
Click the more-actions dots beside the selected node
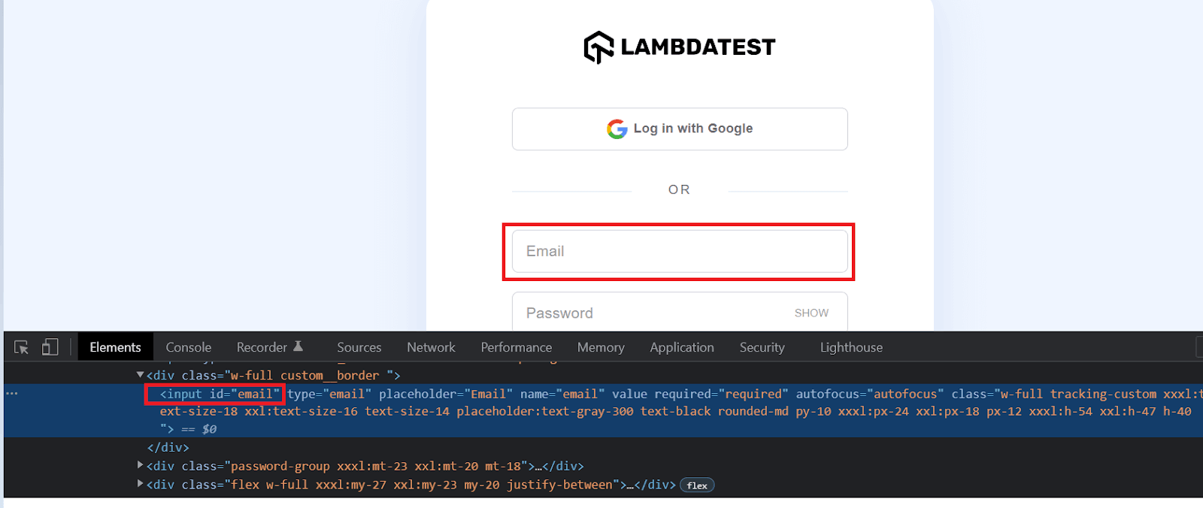11,393
